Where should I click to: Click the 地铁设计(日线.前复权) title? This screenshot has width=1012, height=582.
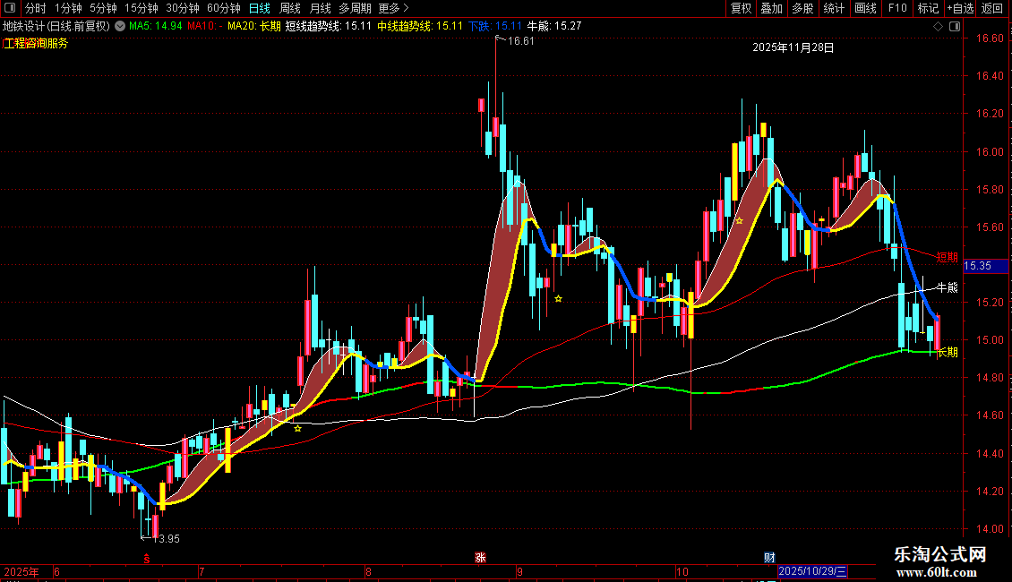[x=56, y=27]
